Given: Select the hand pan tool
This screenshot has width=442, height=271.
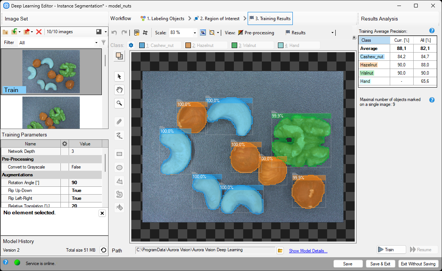Looking at the screenshot, I should pyautogui.click(x=119, y=90).
